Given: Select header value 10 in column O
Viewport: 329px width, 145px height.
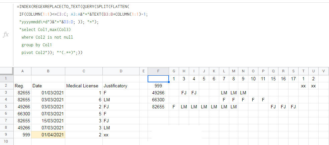Looking at the screenshot, I should 253,79.
